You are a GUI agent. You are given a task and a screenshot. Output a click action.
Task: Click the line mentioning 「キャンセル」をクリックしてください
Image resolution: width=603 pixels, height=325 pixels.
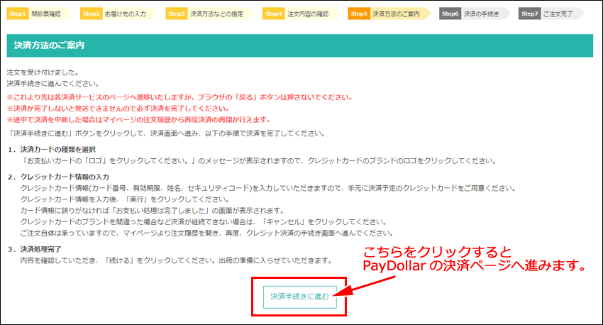[204, 221]
